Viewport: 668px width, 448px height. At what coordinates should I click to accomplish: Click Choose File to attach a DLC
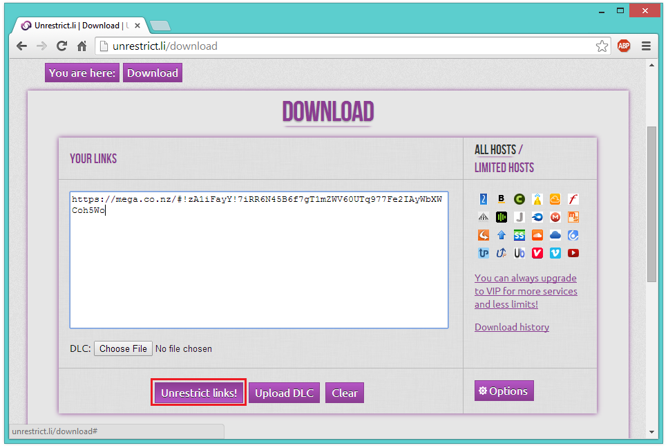point(123,348)
